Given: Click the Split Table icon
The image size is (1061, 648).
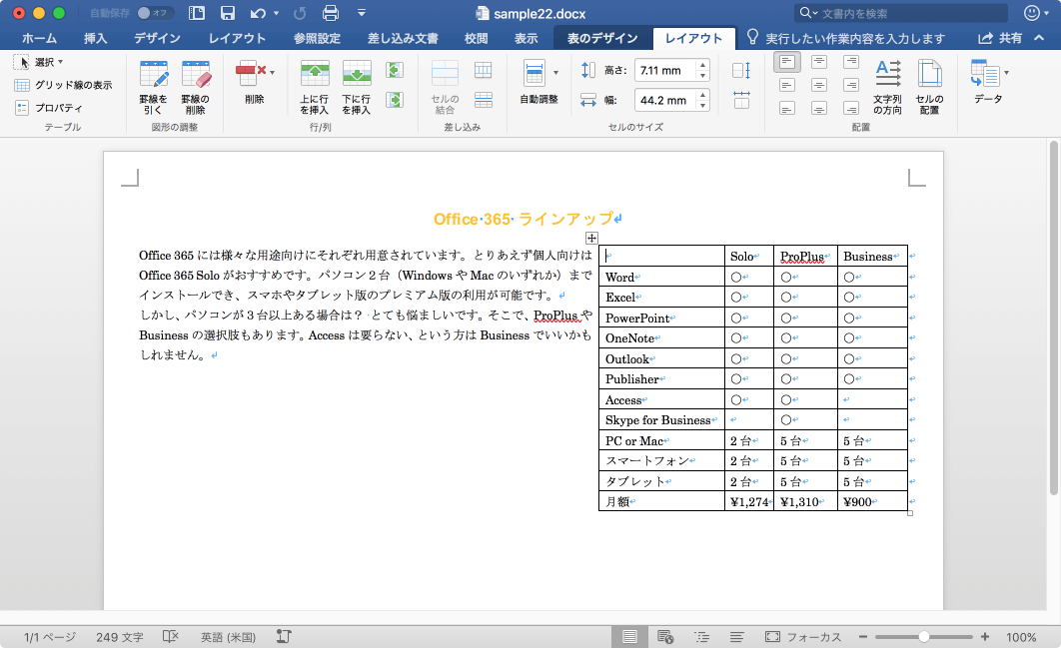Looking at the screenshot, I should (x=484, y=100).
